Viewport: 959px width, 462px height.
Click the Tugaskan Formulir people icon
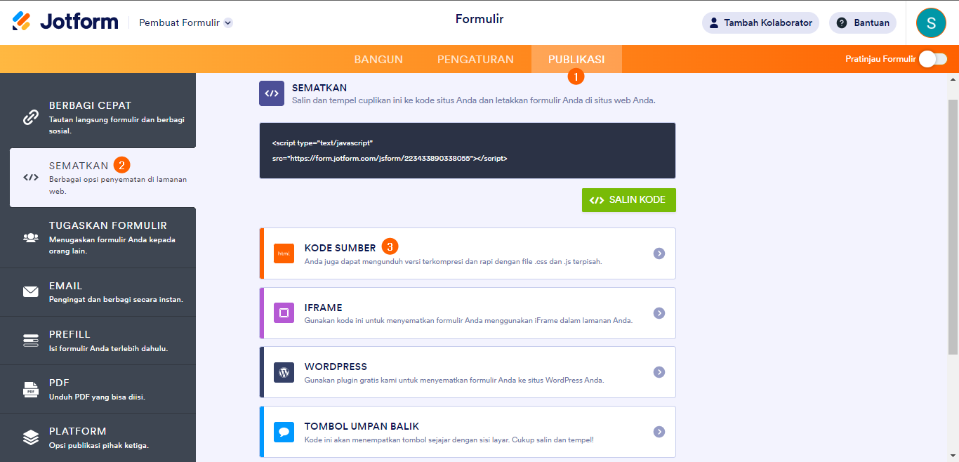31,237
